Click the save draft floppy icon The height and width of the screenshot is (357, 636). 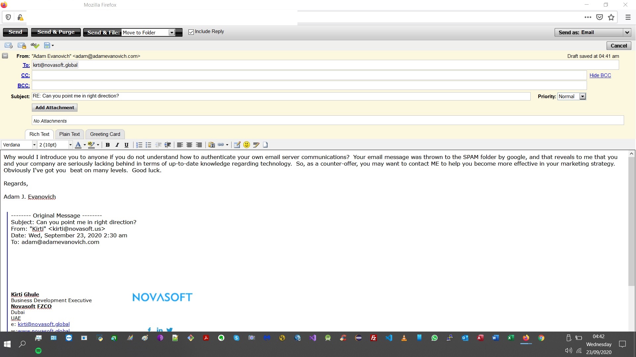[x=47, y=45]
